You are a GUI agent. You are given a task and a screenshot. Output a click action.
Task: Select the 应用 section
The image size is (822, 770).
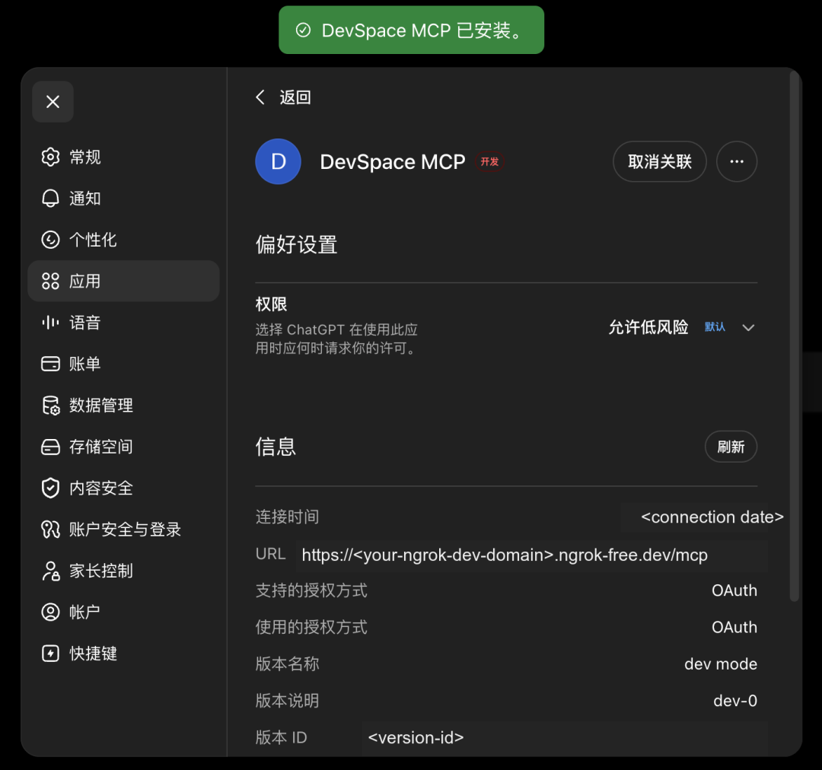tap(123, 281)
